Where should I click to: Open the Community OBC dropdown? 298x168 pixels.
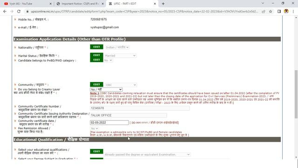tap(121, 85)
